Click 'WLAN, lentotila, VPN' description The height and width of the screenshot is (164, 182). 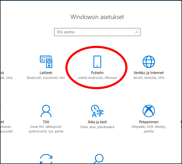[149, 78]
